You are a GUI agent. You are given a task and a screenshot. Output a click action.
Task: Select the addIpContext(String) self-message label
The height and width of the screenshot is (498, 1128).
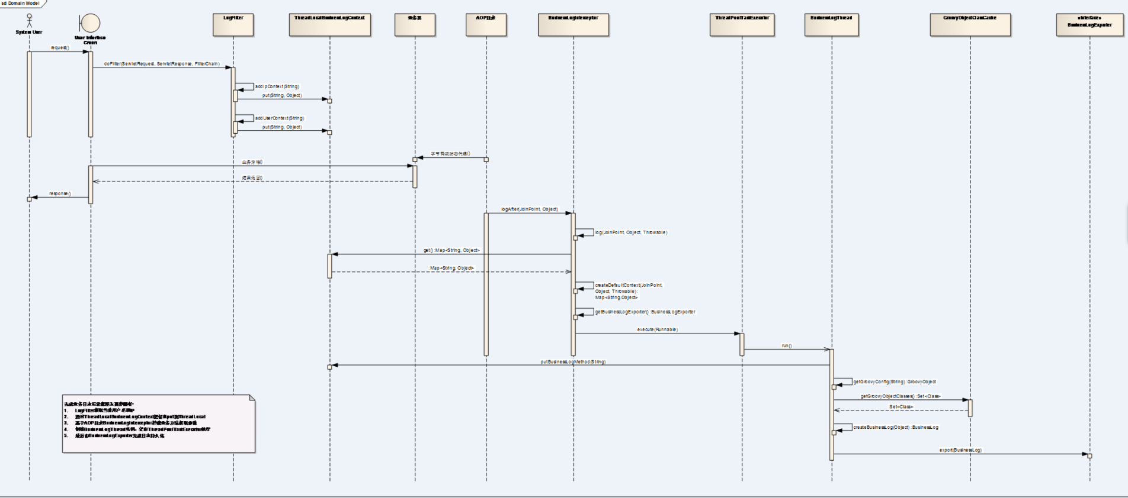(x=277, y=87)
